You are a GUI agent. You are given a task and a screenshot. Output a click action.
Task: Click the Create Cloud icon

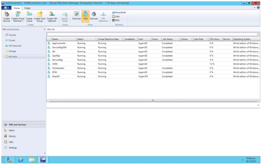pos(29,17)
